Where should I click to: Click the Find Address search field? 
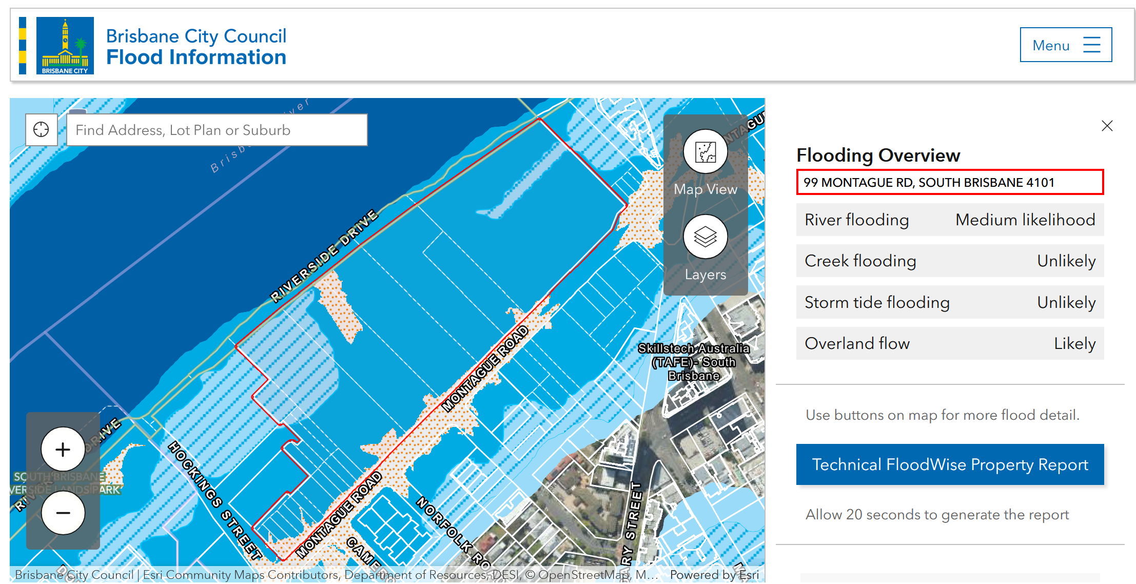click(x=217, y=130)
